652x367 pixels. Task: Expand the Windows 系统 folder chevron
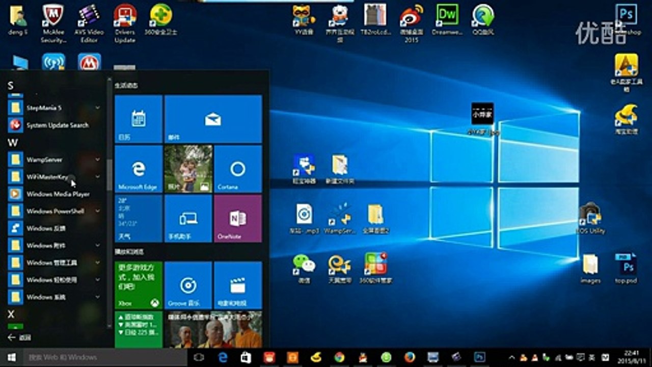click(97, 297)
